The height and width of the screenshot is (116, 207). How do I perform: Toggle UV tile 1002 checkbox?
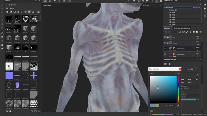pyautogui.click(x=170, y=15)
